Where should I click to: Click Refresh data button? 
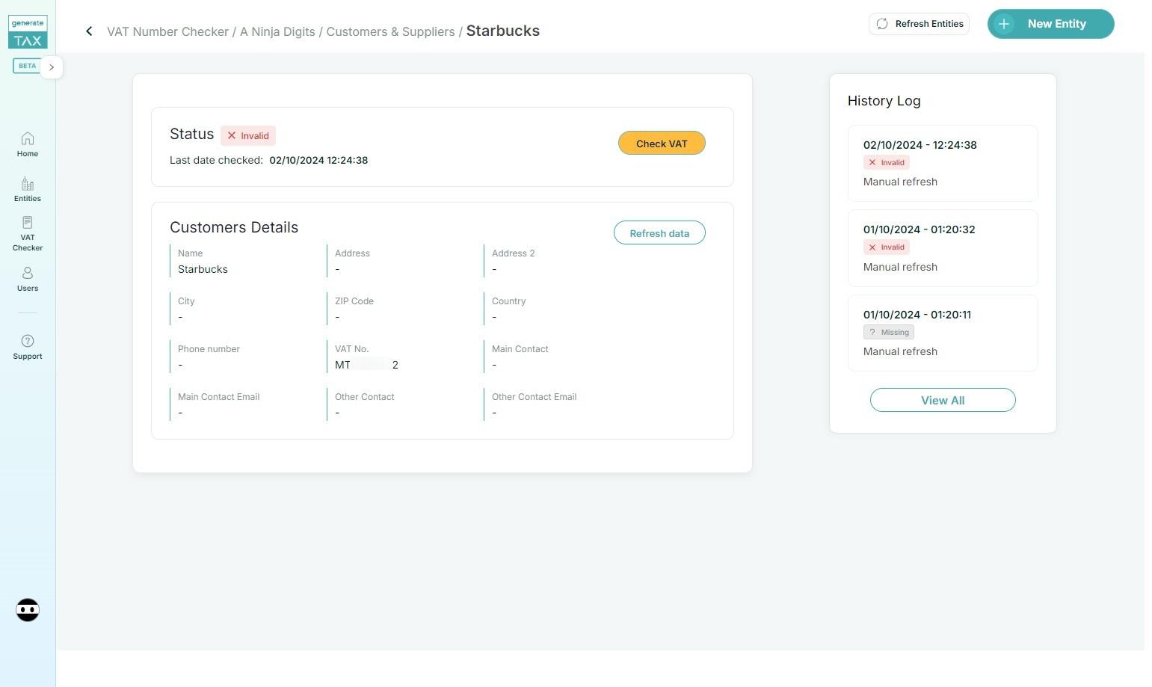pos(659,233)
